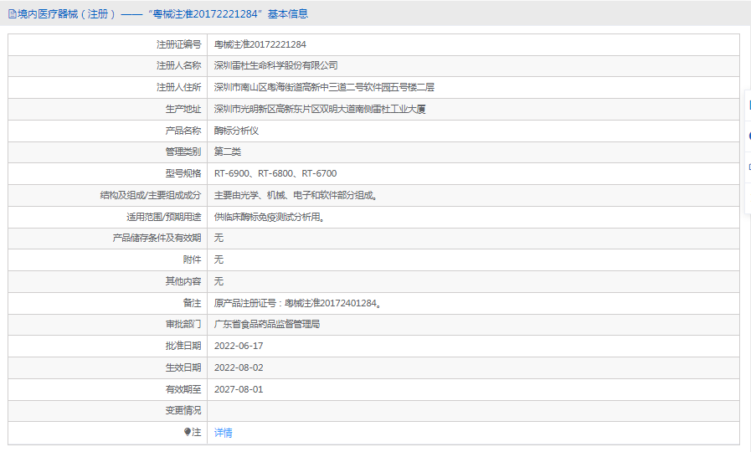This screenshot has height=452, width=751.
Task: Click the 注册人名称 label
Action: coord(178,65)
